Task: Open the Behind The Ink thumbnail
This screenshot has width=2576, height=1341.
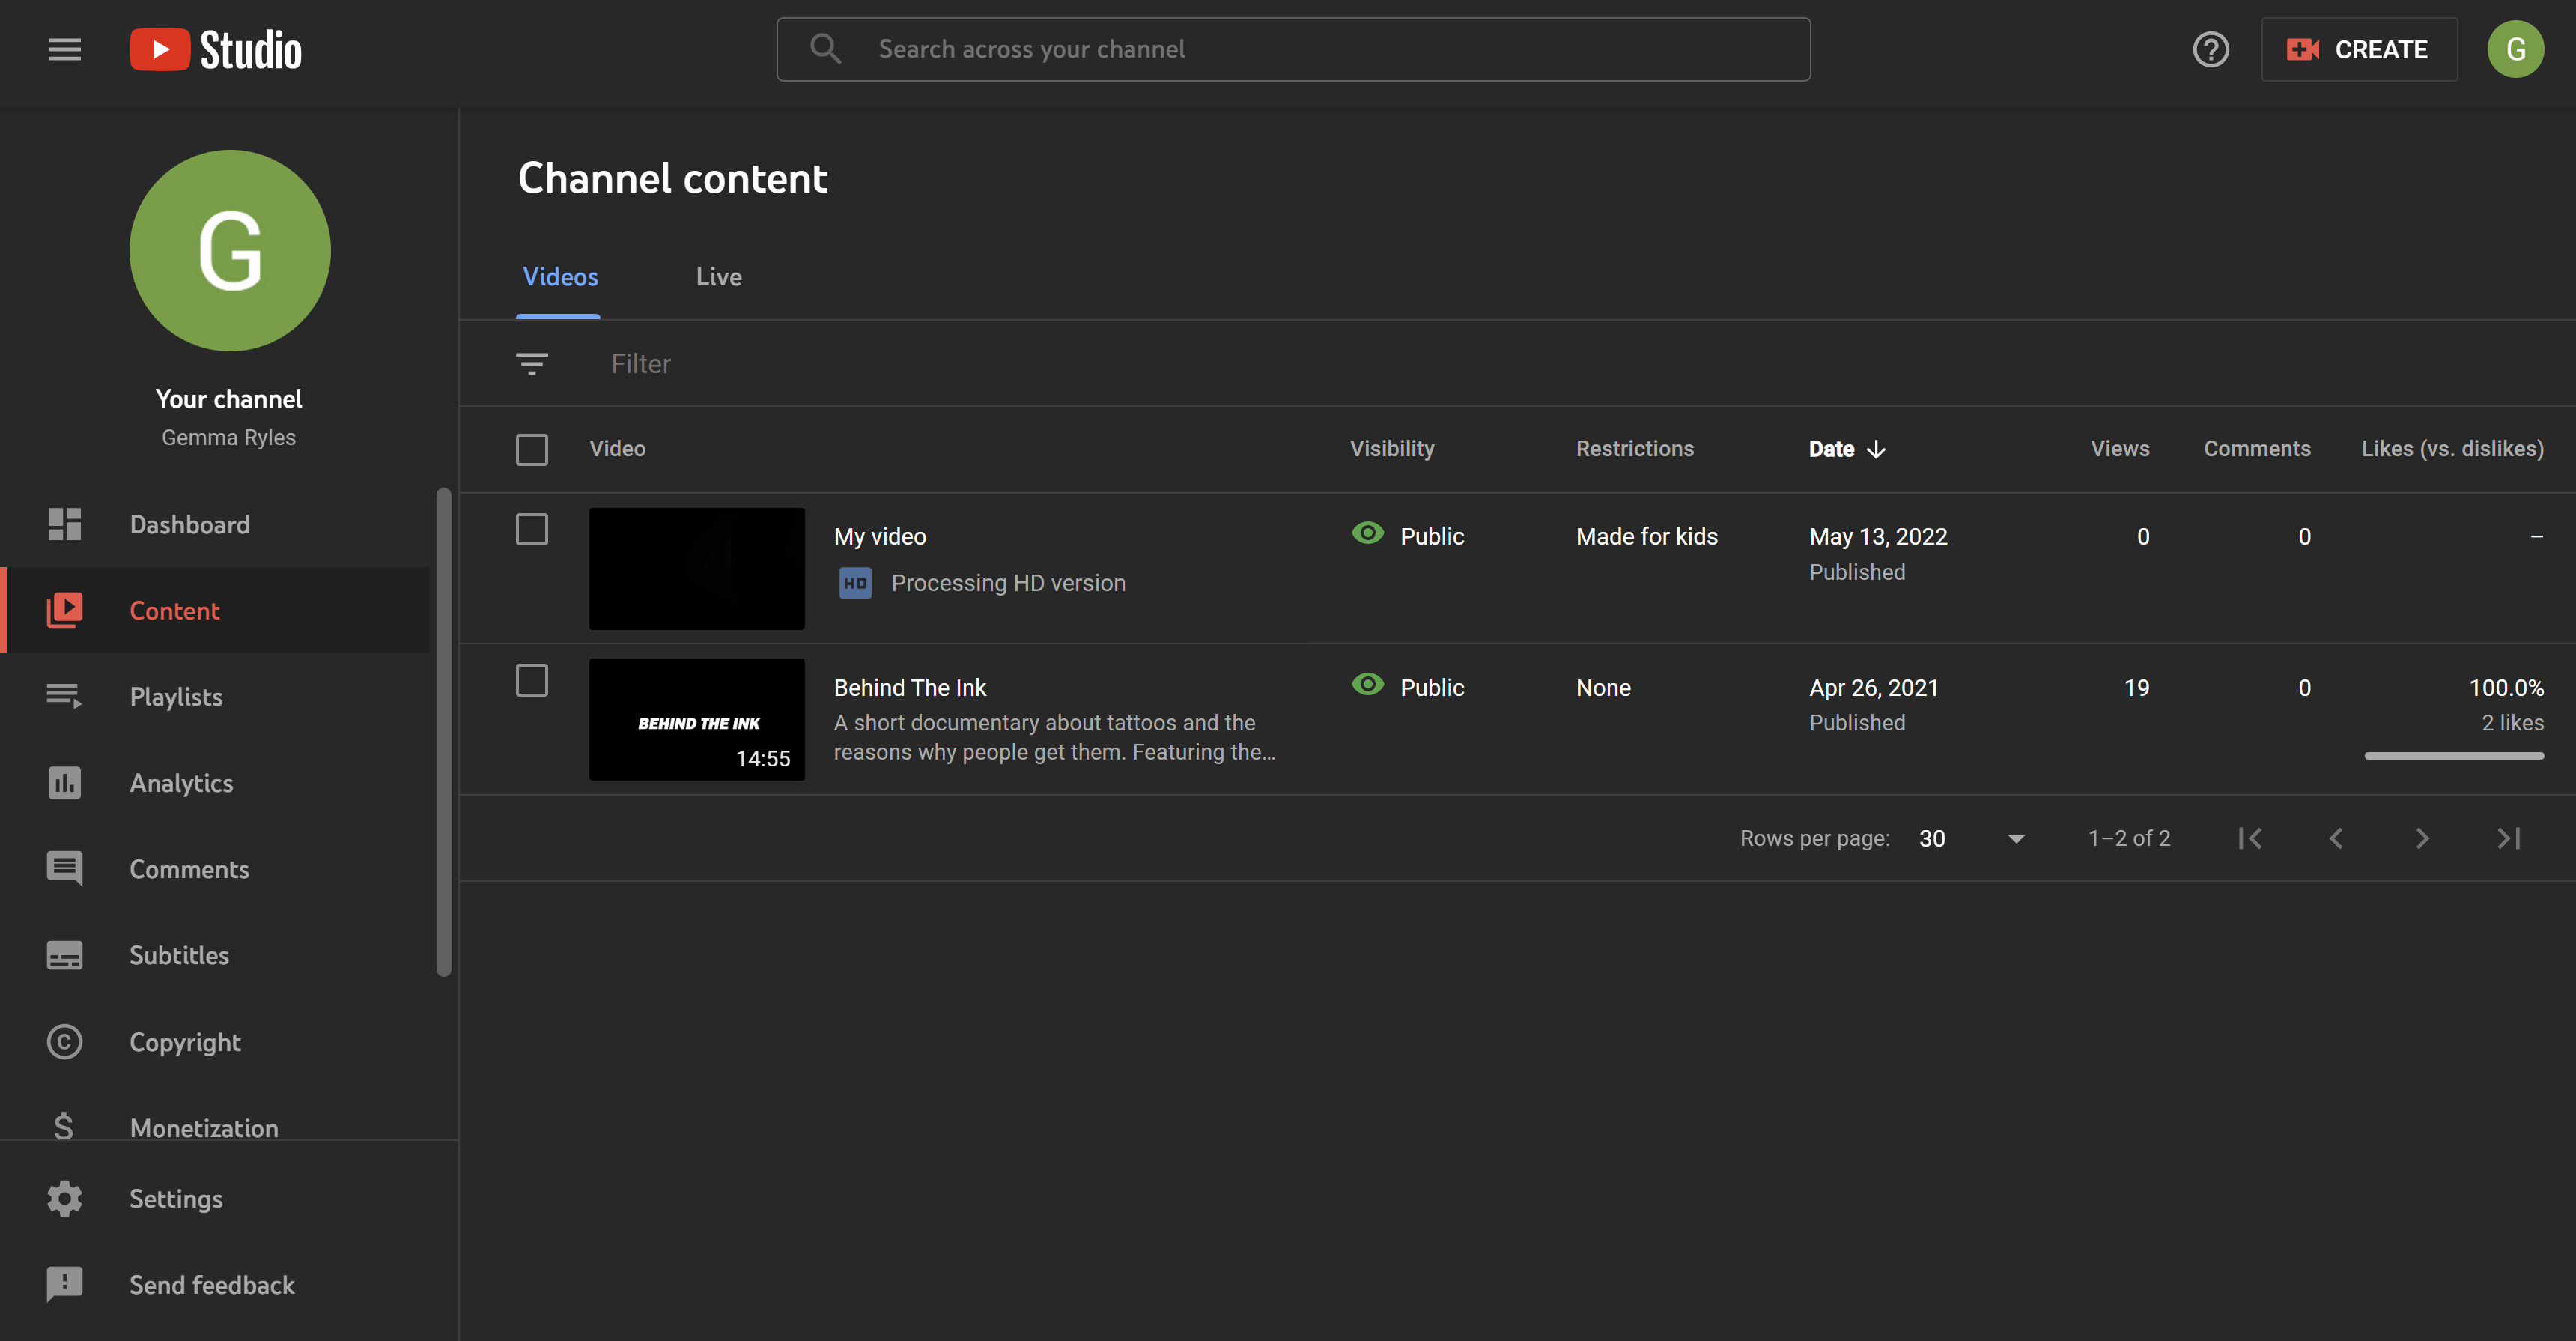Action: [697, 719]
